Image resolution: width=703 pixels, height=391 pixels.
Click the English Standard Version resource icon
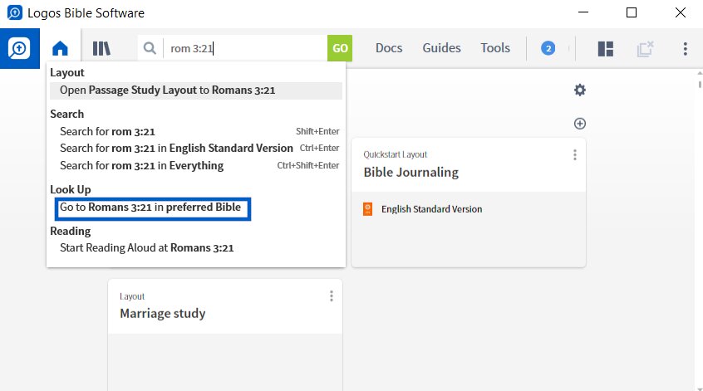pos(367,209)
